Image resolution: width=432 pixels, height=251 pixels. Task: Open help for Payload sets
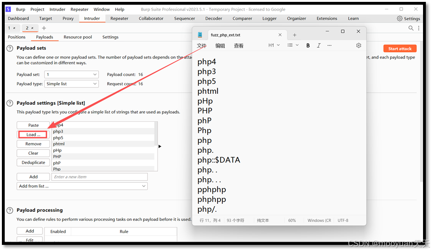pyautogui.click(x=9, y=49)
